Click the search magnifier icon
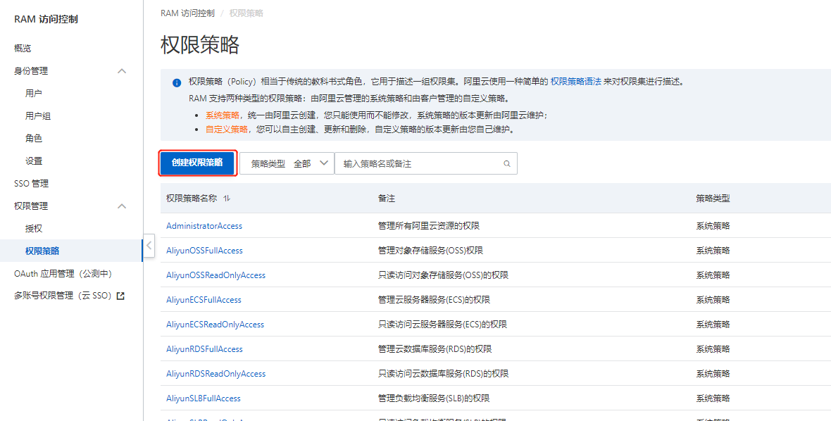This screenshot has height=421, width=831. (x=506, y=163)
